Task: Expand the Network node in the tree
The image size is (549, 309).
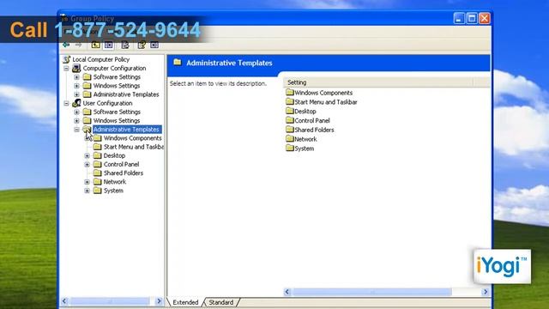Action: (87, 182)
